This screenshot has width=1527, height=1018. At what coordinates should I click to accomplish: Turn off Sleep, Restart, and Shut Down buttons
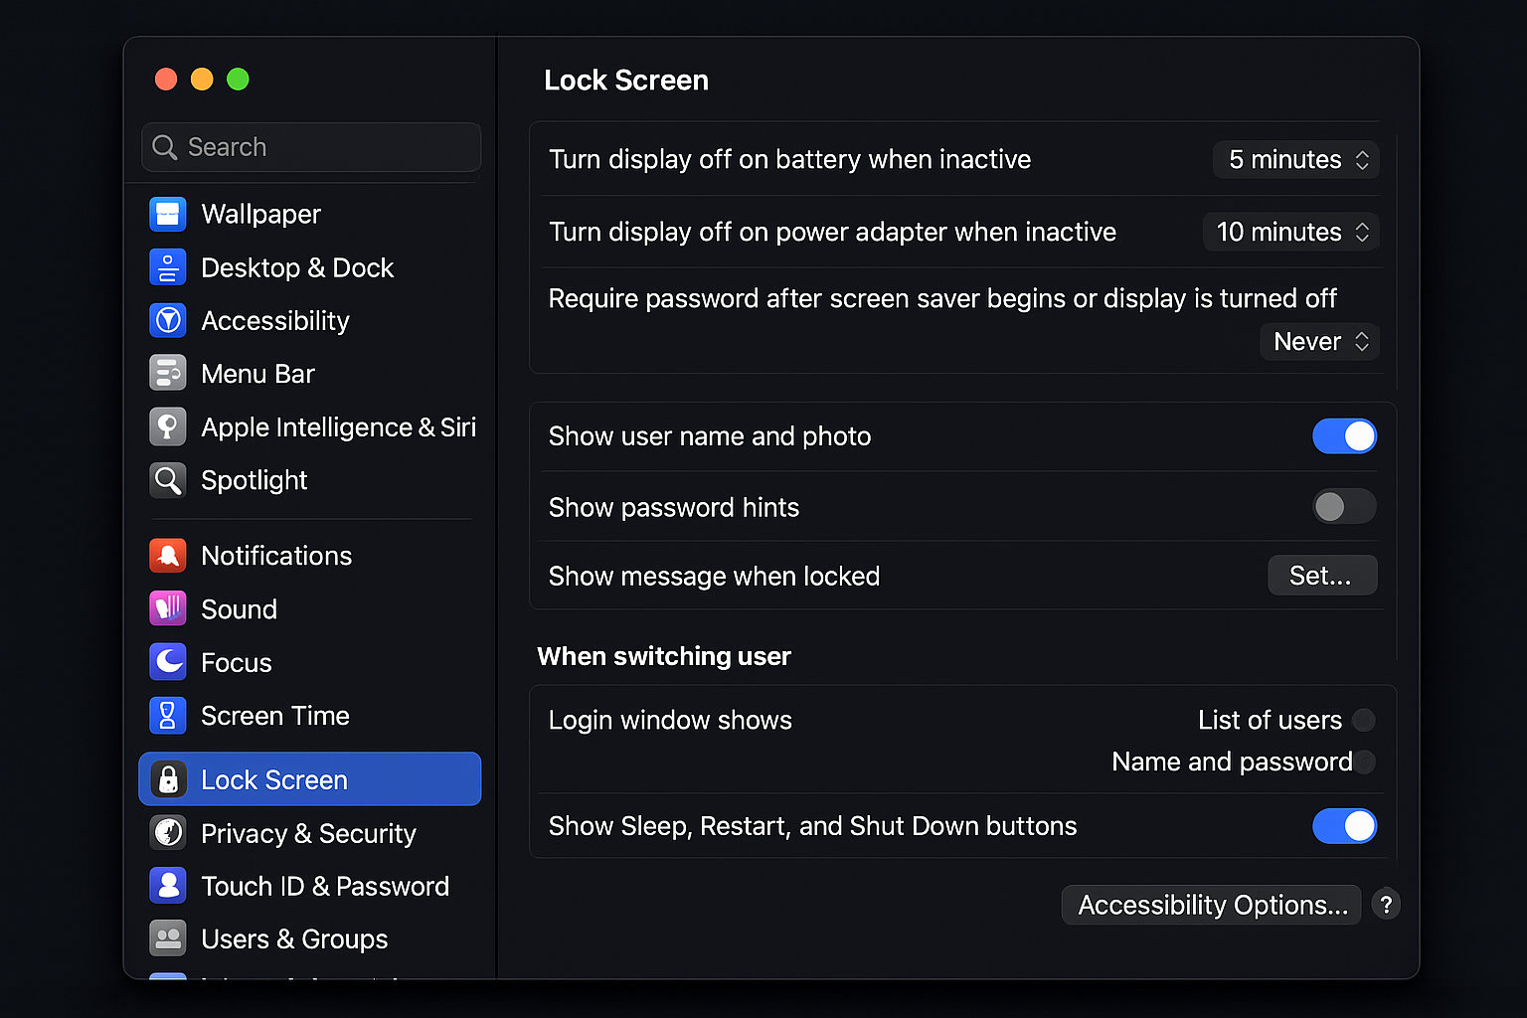pyautogui.click(x=1345, y=826)
